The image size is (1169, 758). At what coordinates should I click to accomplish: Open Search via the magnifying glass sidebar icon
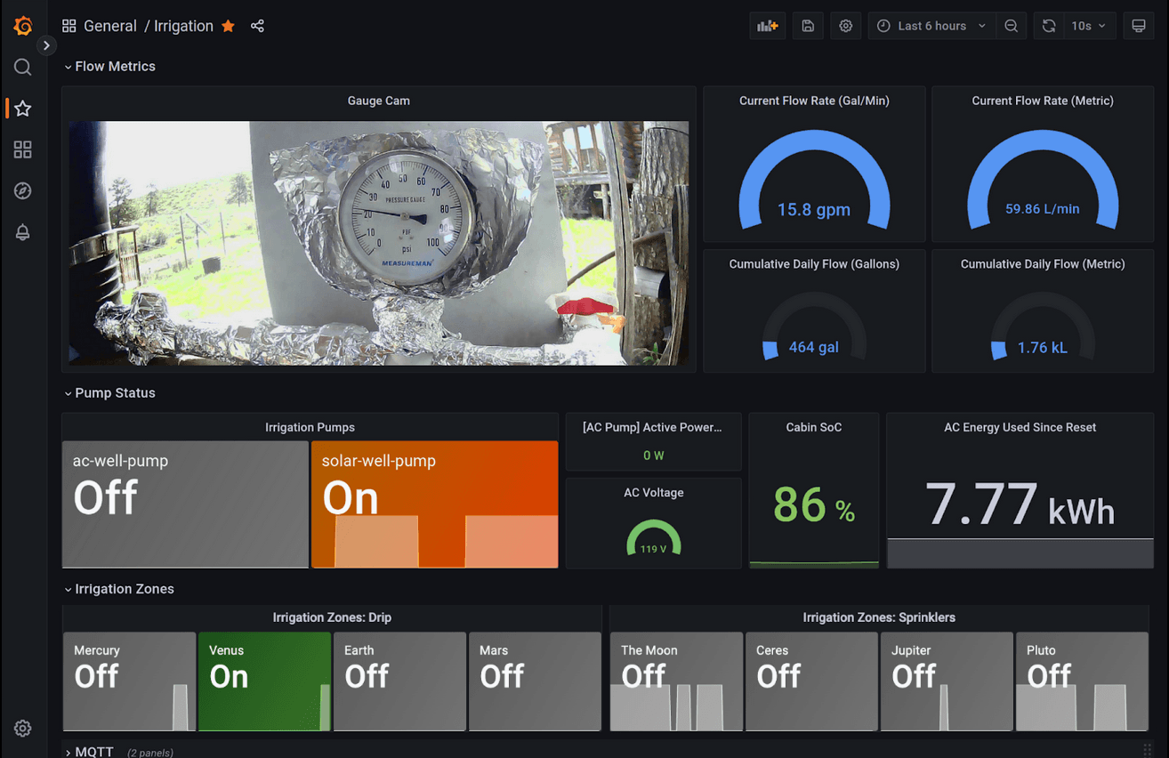[22, 66]
